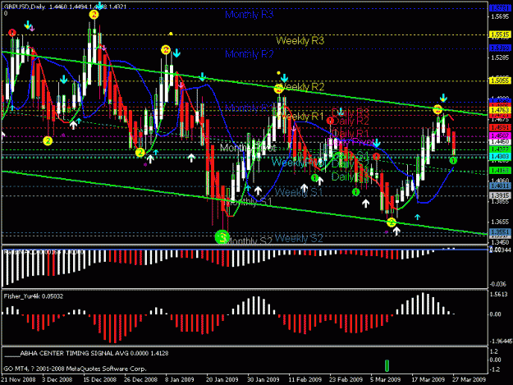513x385 pixels.
Task: Click the 23 Feb 2009 date label
Action: click(x=346, y=380)
